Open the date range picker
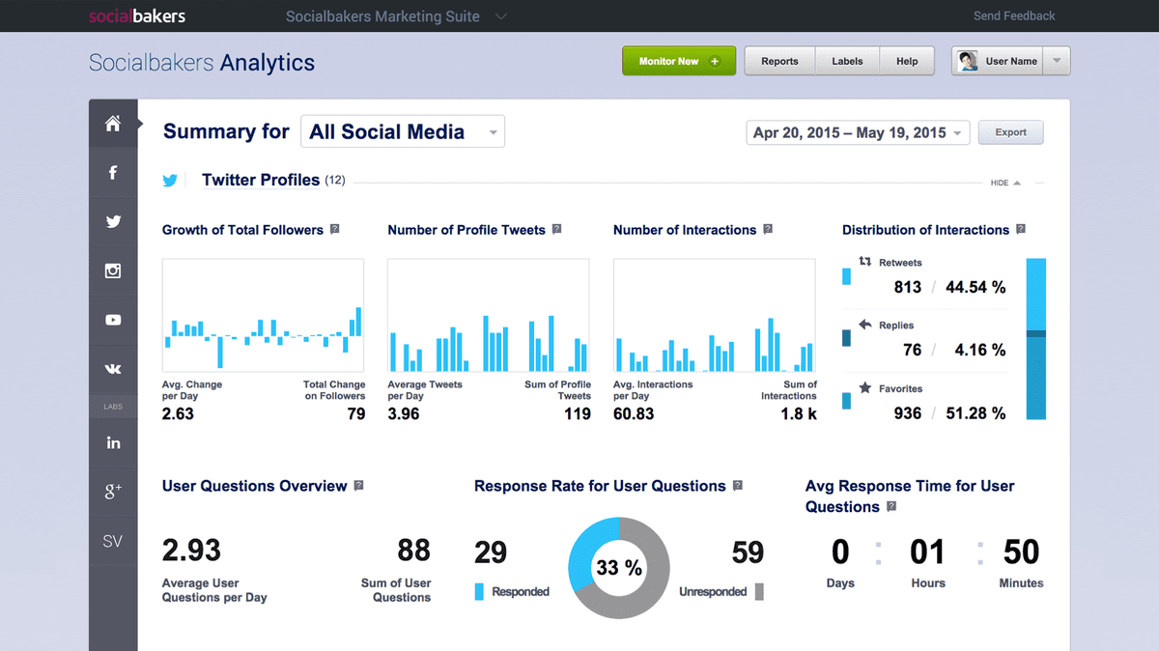The width and height of the screenshot is (1159, 651). 857,132
